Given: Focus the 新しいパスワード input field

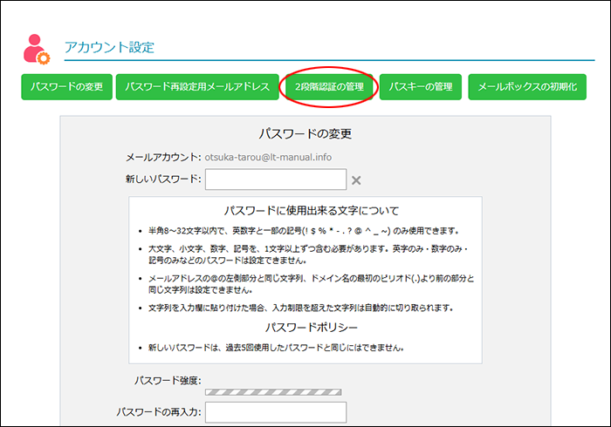Looking at the screenshot, I should (276, 180).
